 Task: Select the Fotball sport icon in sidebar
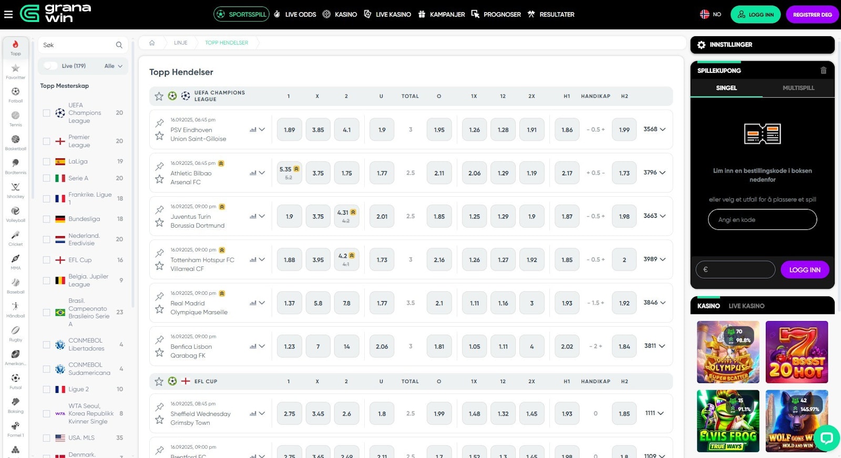(15, 92)
